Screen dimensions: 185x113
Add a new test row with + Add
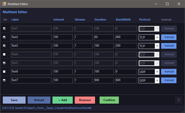pos(63,100)
